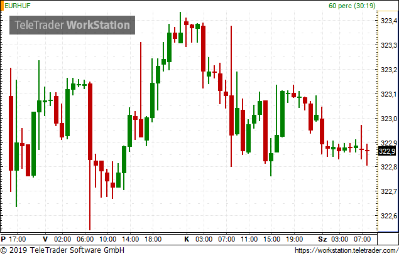Click the 11:00 time axis label
Screen dimensions: 399x256
(x=249, y=239)
